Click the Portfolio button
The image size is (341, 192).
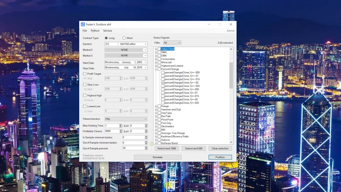[220, 157]
